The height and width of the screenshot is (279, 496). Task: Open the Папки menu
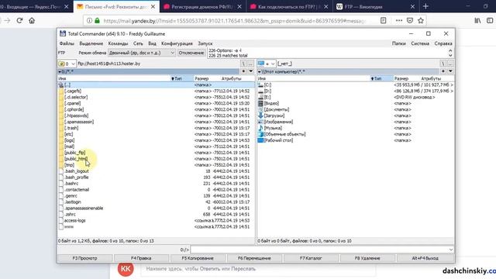click(398, 43)
